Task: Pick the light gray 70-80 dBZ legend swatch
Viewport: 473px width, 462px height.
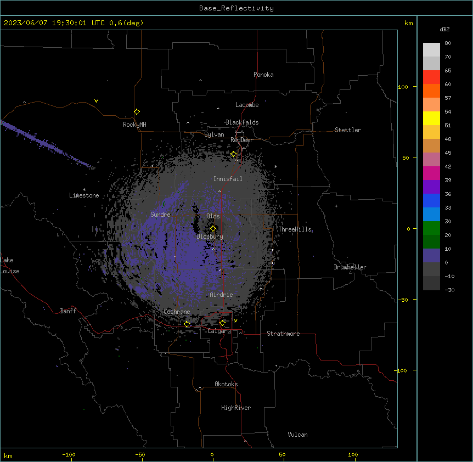Action: pyautogui.click(x=431, y=50)
